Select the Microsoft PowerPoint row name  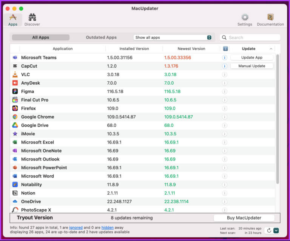[x=44, y=168]
